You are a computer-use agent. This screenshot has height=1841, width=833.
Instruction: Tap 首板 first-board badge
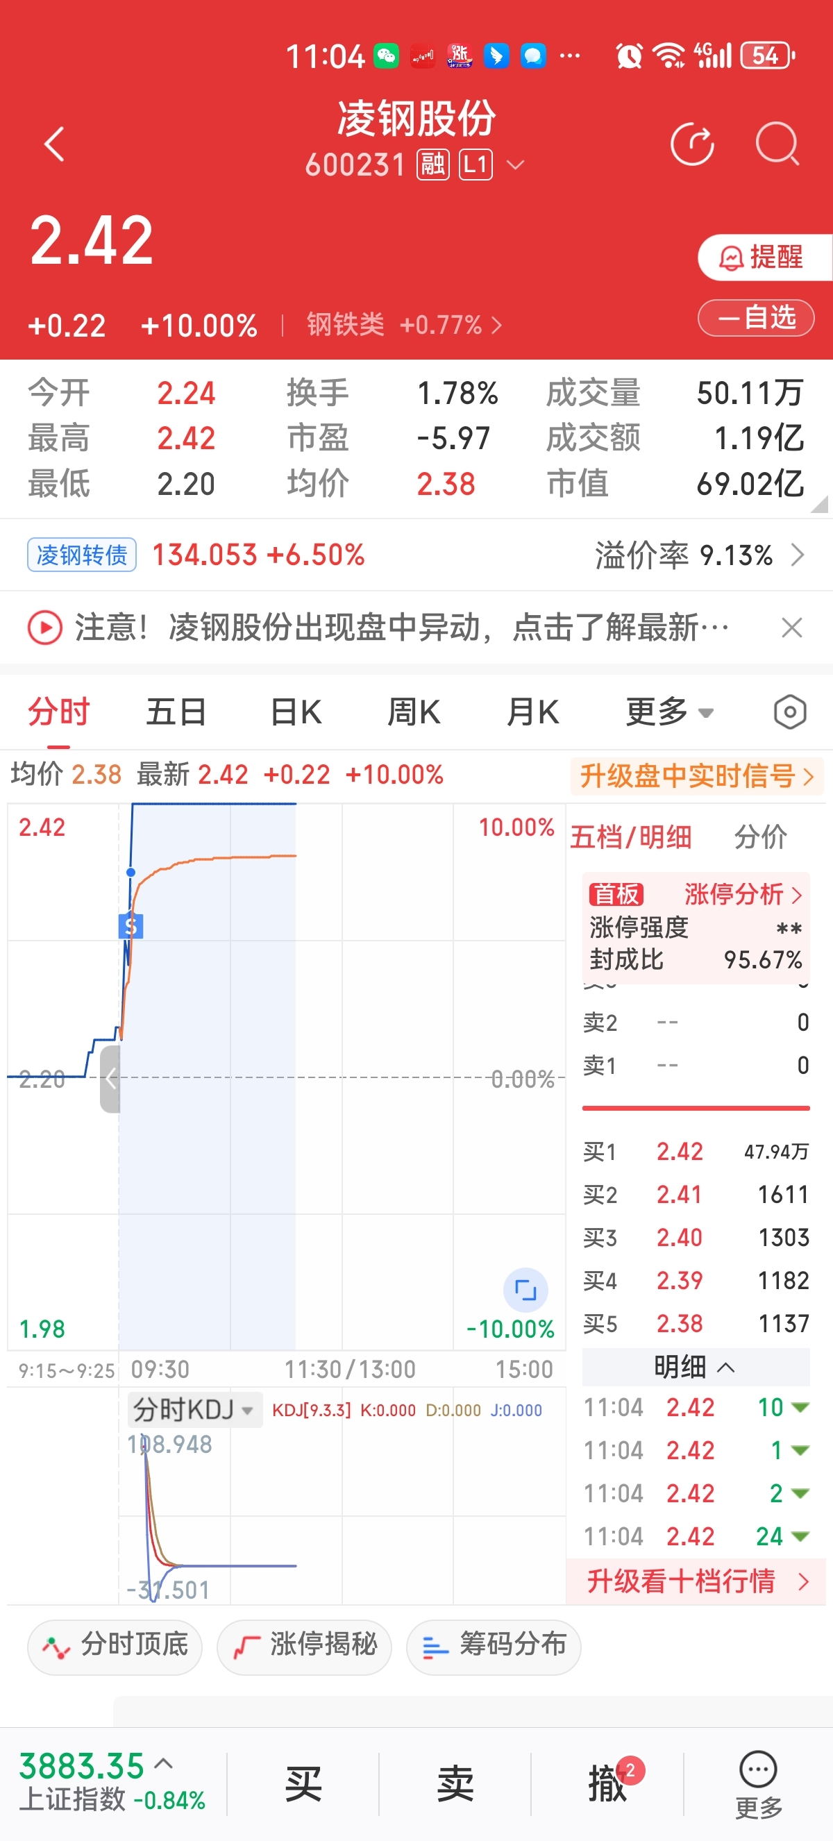pos(616,894)
